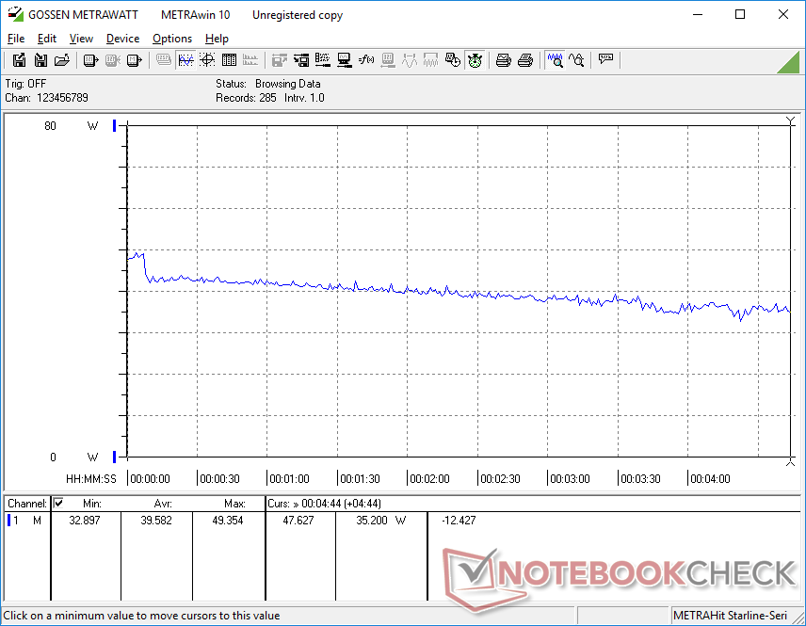Click the first floppy disk save icon
This screenshot has width=806, height=626.
(x=19, y=60)
